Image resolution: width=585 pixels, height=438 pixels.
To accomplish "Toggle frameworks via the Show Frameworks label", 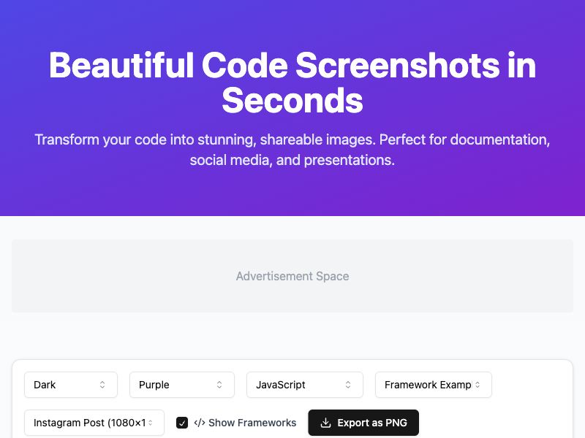I will coord(252,423).
